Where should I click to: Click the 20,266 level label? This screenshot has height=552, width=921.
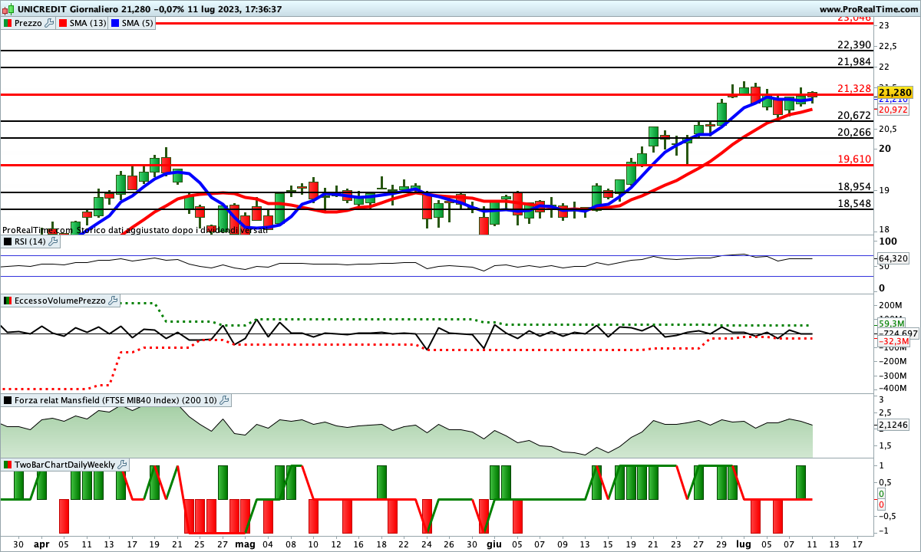(x=854, y=132)
